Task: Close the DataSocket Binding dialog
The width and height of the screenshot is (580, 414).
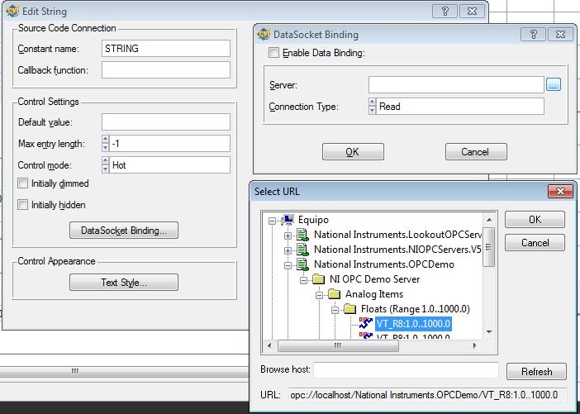Action: pyautogui.click(x=560, y=35)
